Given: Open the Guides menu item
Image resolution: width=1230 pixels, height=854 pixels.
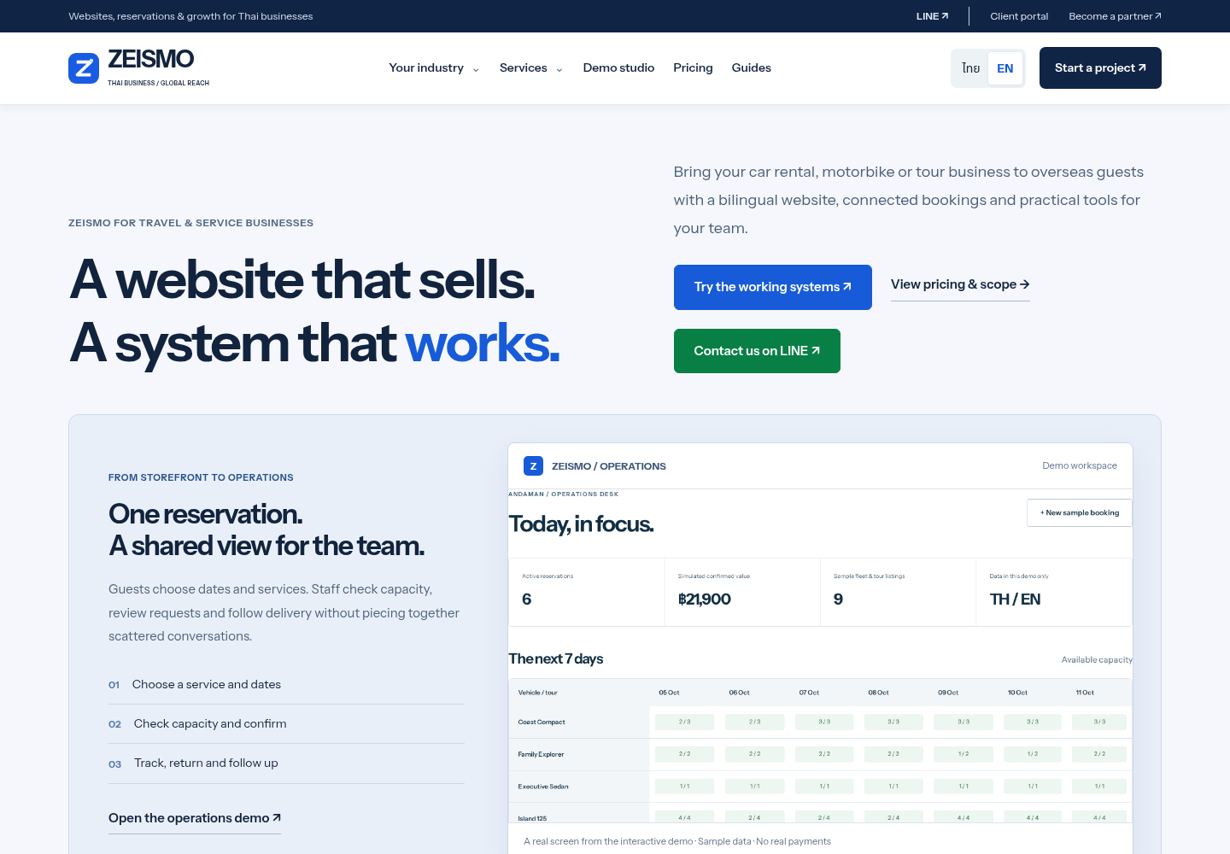Looking at the screenshot, I should 752,68.
